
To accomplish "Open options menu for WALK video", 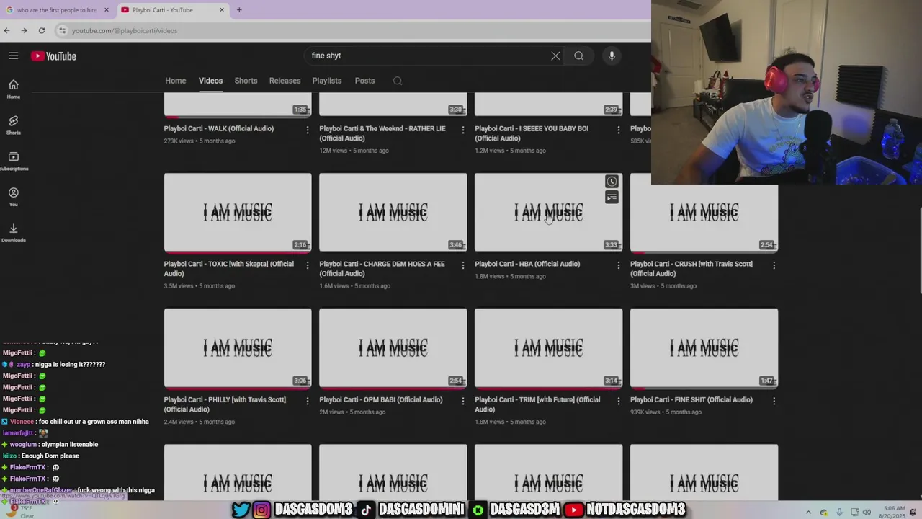I will (308, 130).
